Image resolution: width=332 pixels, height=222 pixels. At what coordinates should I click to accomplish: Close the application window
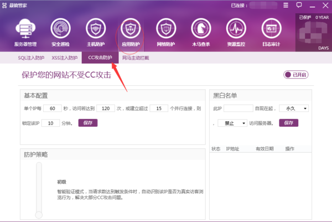click(x=325, y=6)
